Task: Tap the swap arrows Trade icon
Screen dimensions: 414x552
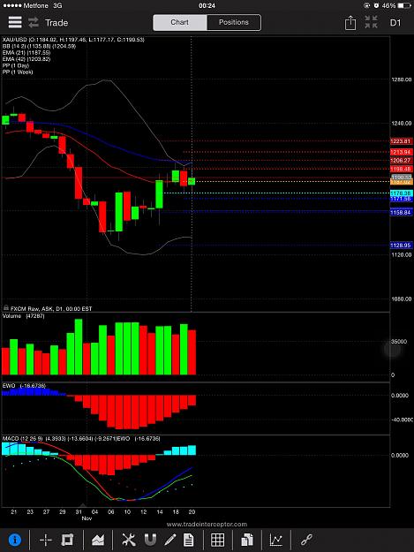Action: [x=34, y=23]
